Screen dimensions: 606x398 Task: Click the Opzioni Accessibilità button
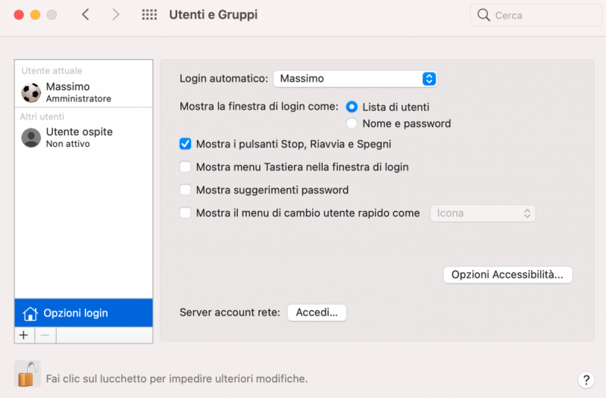tap(508, 275)
